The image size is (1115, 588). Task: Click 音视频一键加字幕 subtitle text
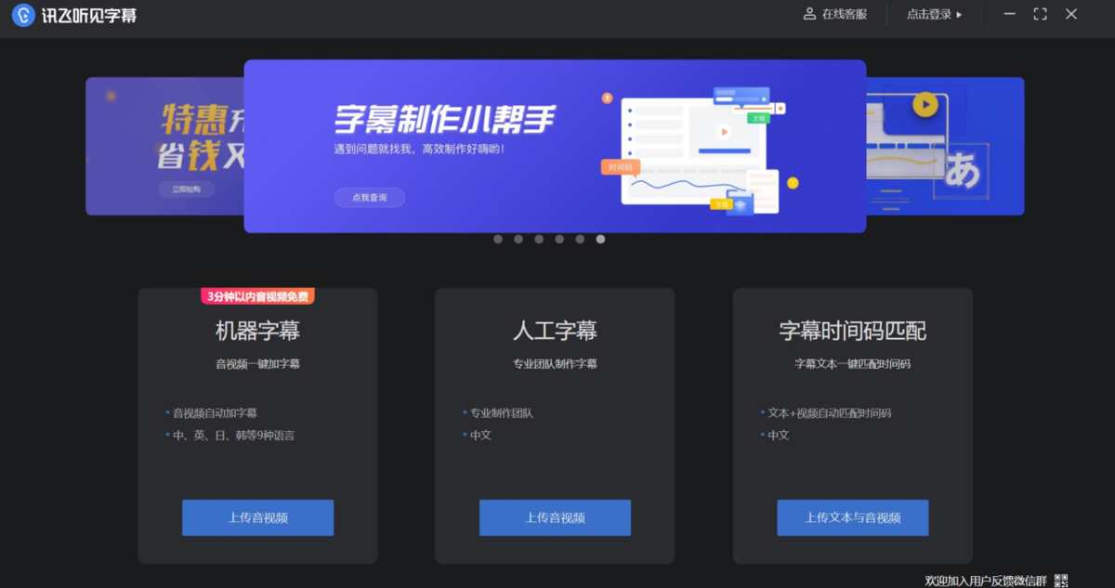coord(257,364)
